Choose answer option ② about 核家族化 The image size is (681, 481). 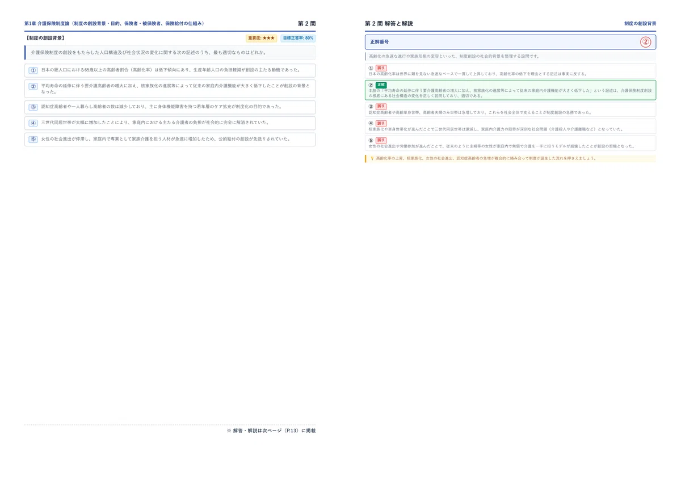coord(170,88)
